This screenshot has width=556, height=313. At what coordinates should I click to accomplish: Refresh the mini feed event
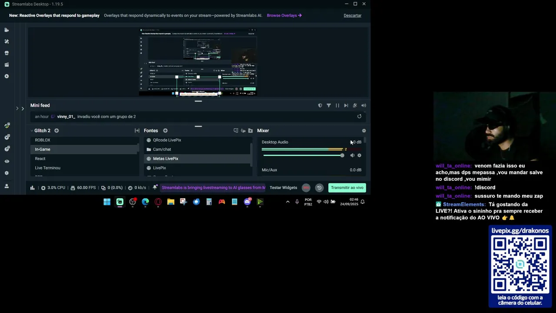tap(359, 117)
